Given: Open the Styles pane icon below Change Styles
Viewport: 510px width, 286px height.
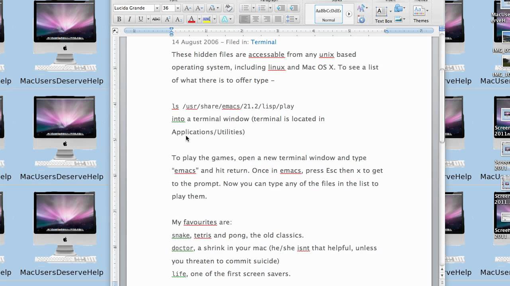Looking at the screenshot, I should point(361,19).
